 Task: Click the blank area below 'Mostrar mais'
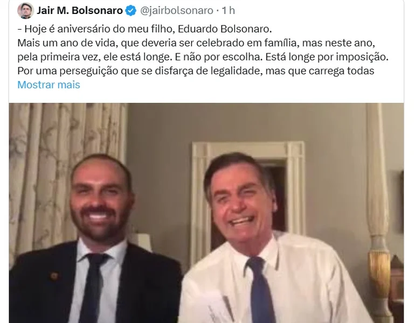point(206,97)
